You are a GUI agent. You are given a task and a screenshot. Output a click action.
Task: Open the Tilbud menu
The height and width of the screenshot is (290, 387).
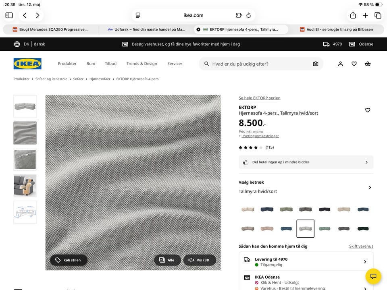(110, 64)
